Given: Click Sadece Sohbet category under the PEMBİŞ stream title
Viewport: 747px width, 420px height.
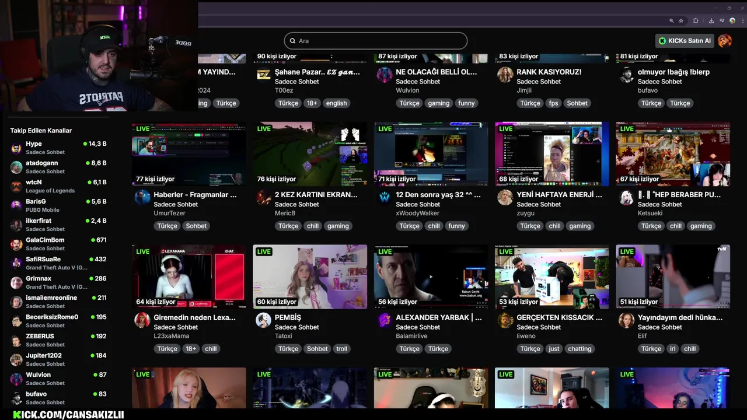Looking at the screenshot, I should (x=297, y=327).
